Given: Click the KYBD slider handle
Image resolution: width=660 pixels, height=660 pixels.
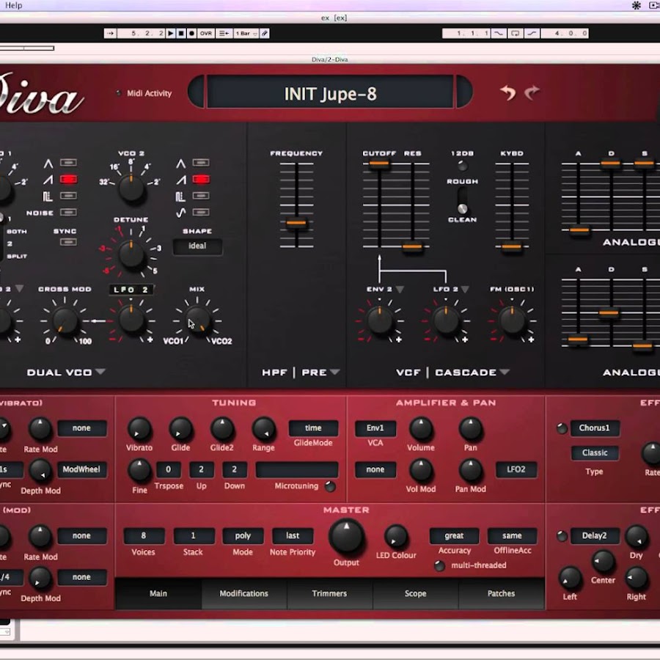Looking at the screenshot, I should (511, 247).
